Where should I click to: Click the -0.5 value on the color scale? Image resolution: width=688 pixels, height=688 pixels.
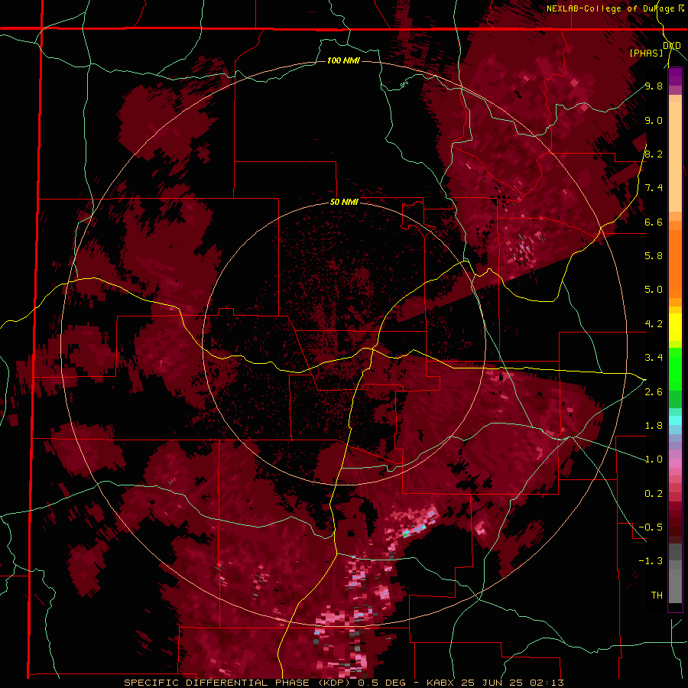[x=651, y=527]
